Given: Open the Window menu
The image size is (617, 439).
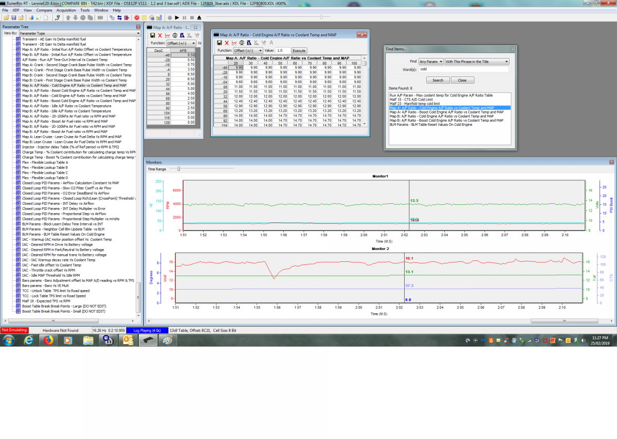Looking at the screenshot, I should (101, 10).
